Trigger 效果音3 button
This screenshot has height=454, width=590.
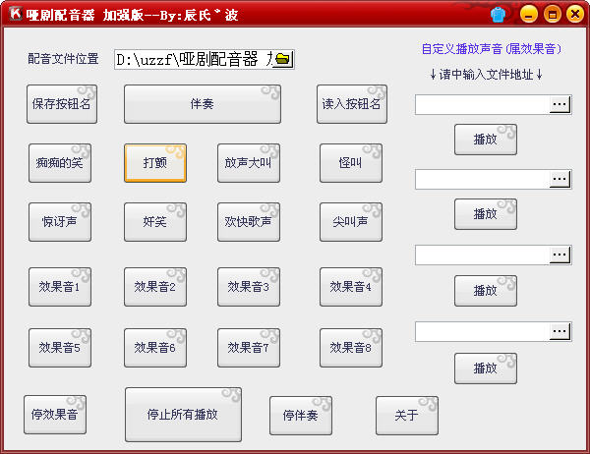pos(249,287)
